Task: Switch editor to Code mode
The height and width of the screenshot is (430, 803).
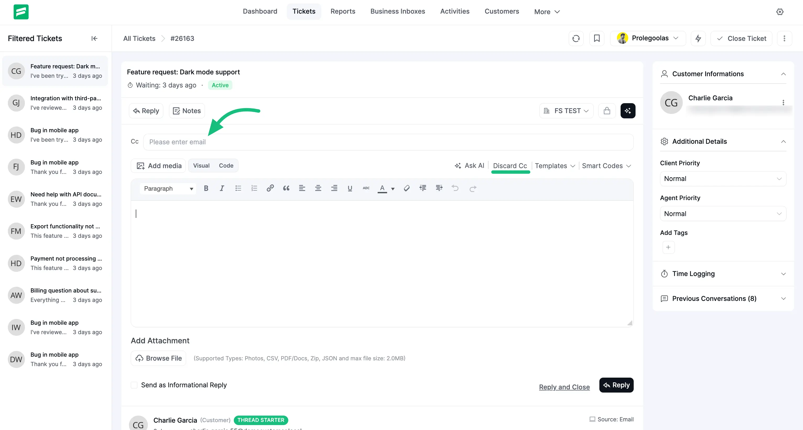Action: click(x=226, y=166)
